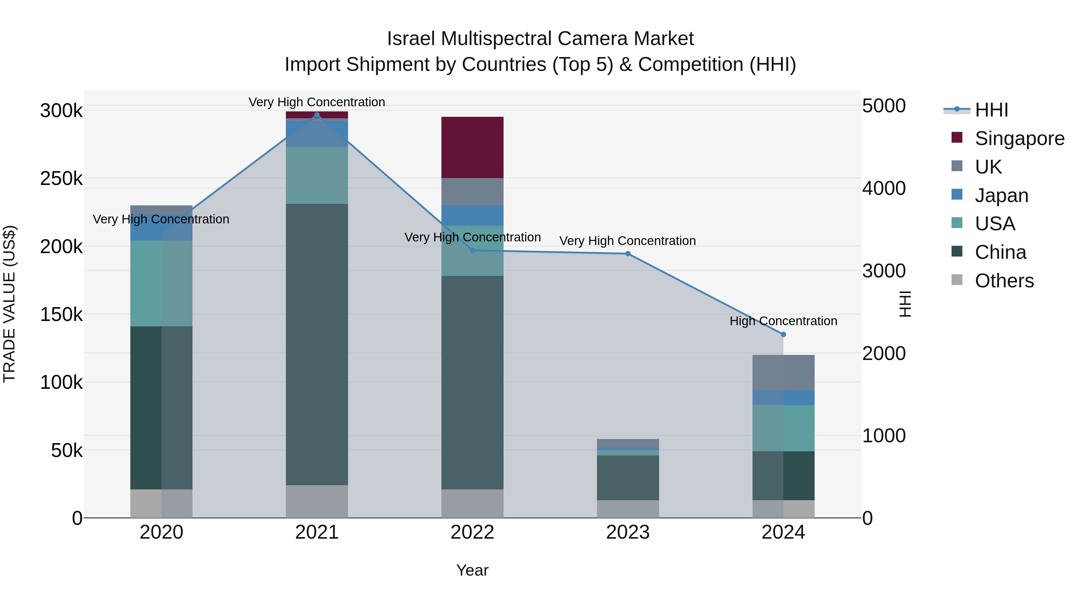Click the HHI line marker for 2024

[x=783, y=334]
